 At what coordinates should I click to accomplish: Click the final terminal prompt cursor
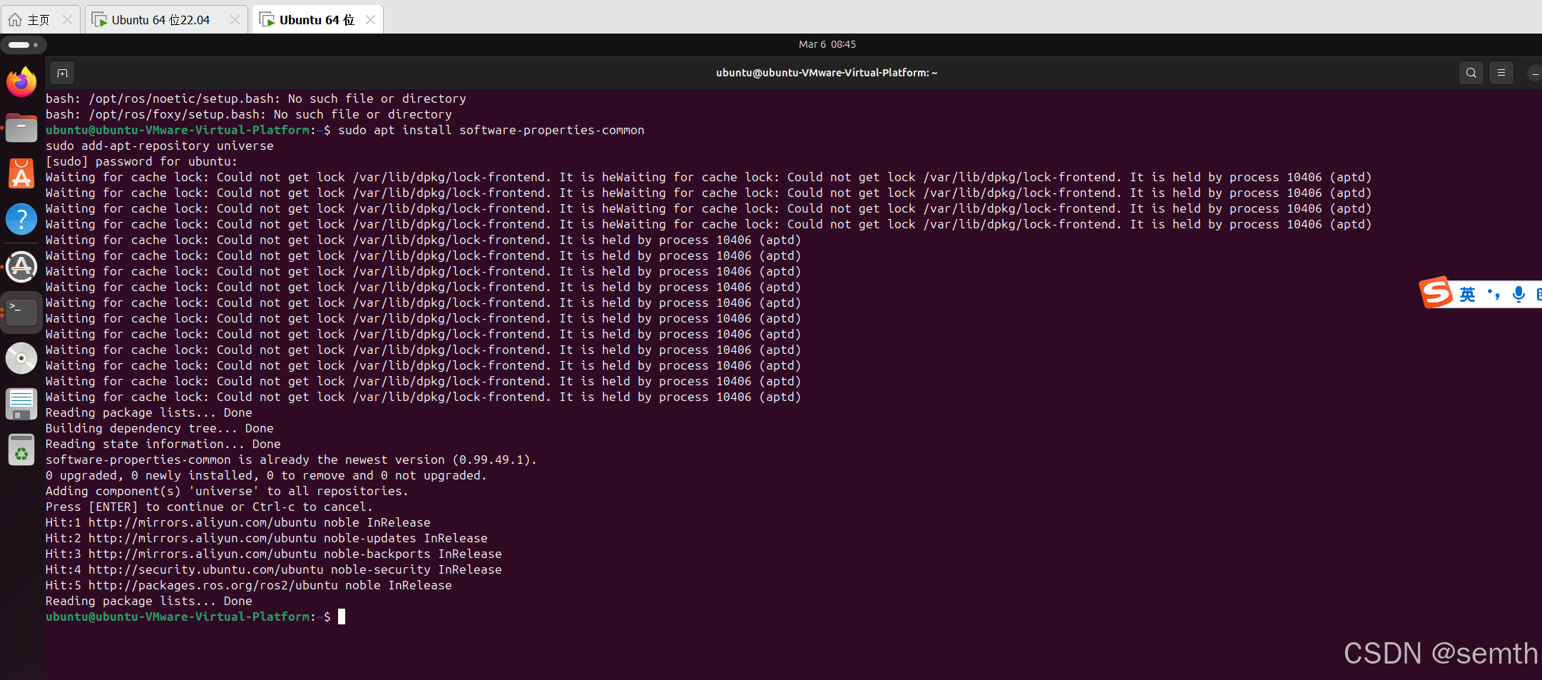342,616
